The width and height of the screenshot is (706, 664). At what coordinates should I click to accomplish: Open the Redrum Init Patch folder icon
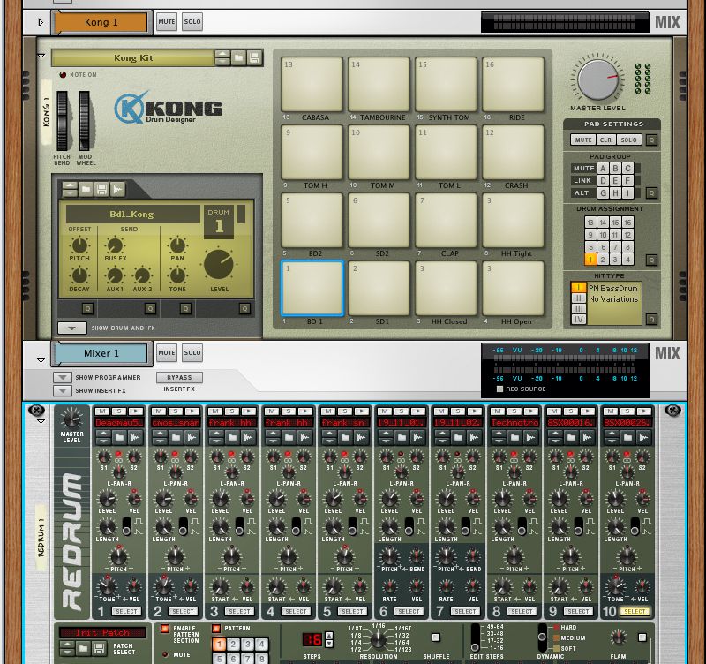[x=83, y=649]
